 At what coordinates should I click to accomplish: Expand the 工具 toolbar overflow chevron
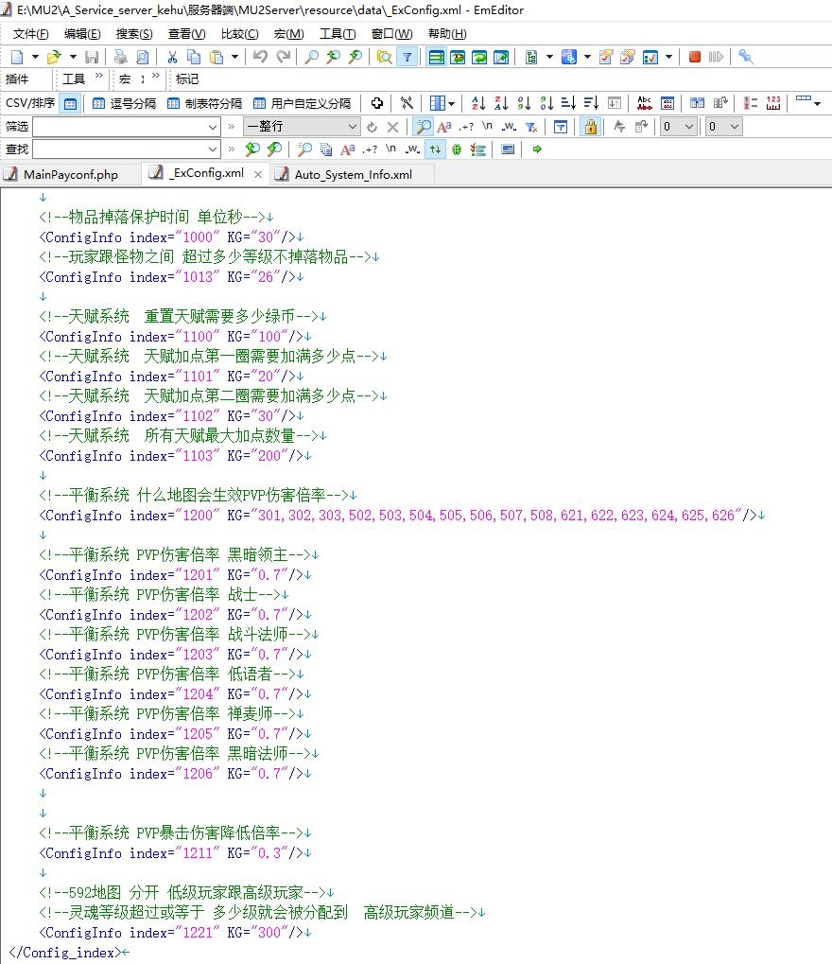tap(99, 77)
